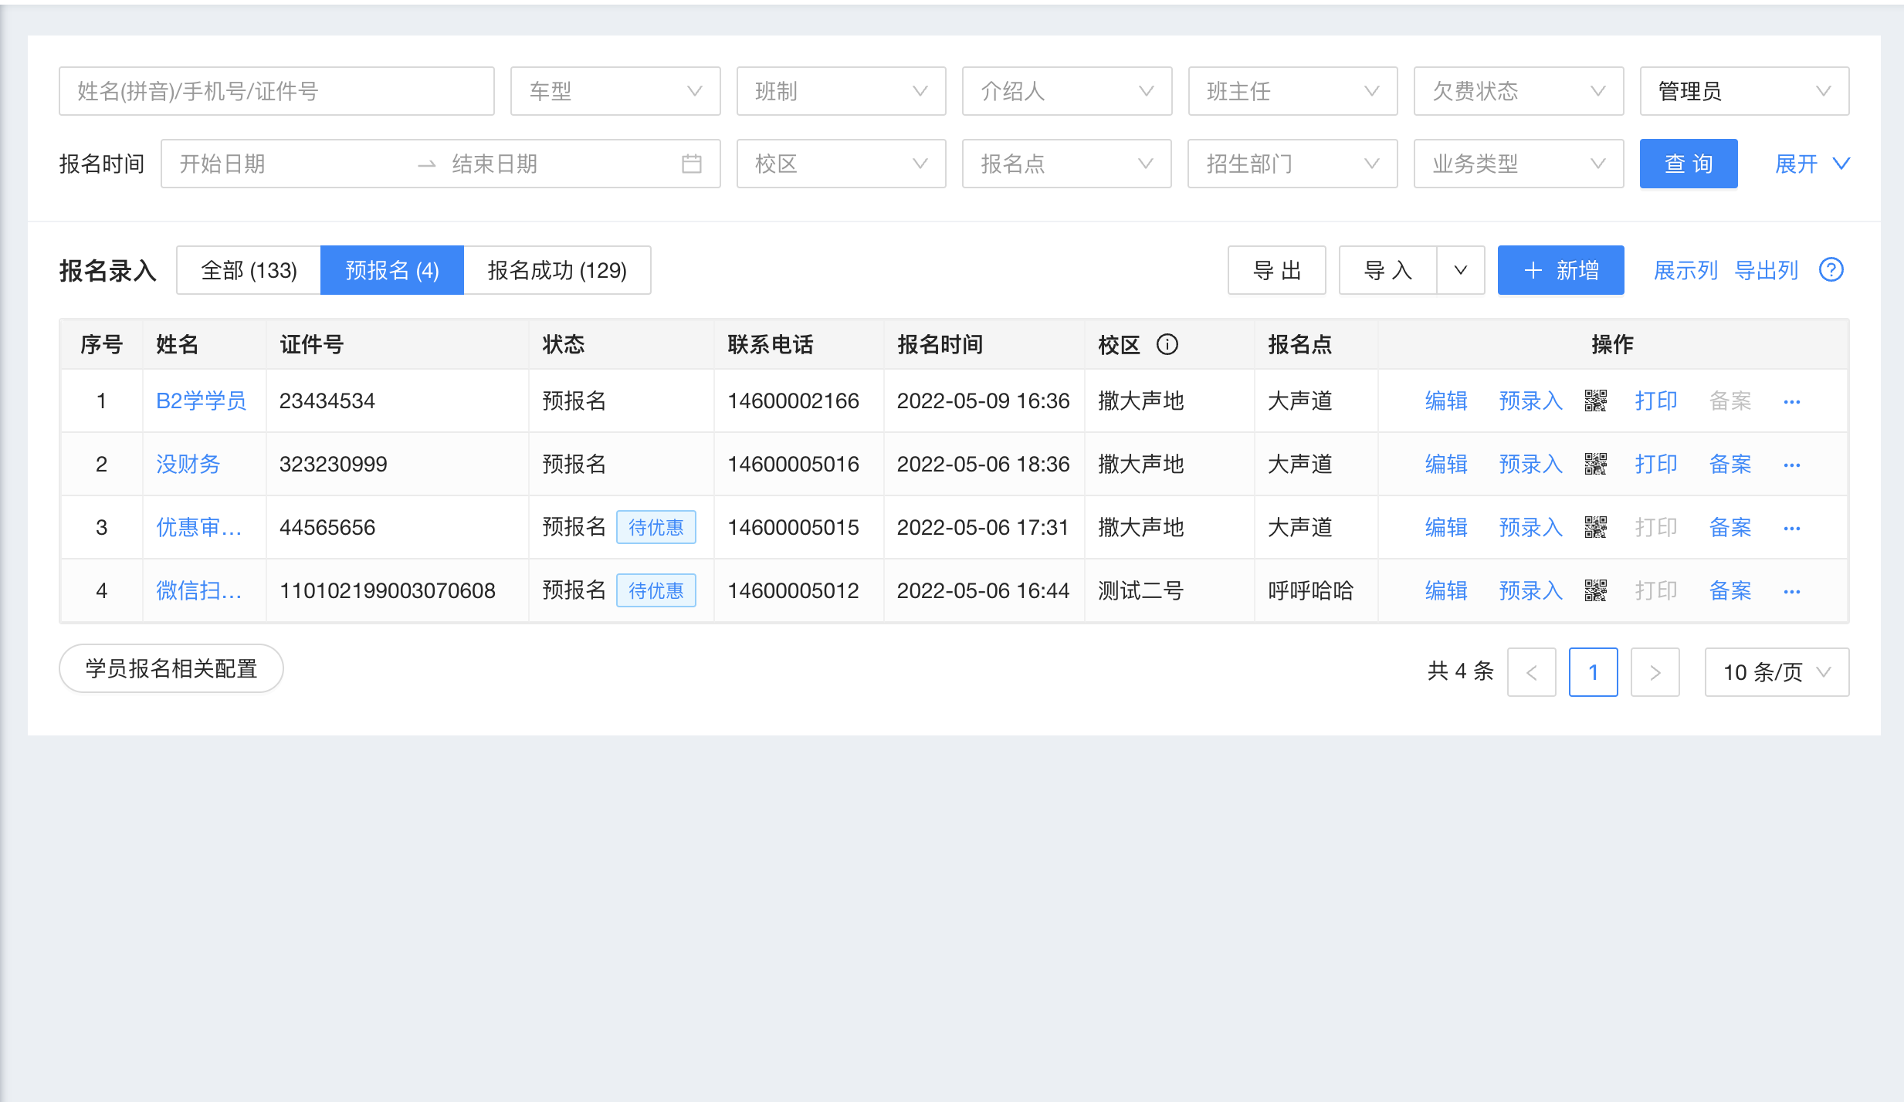Open QR code for 优惠审… row
The height and width of the screenshot is (1102, 1904).
[1595, 527]
